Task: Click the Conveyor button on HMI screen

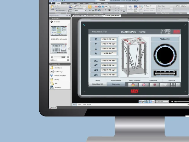Action: pyautogui.click(x=116, y=84)
